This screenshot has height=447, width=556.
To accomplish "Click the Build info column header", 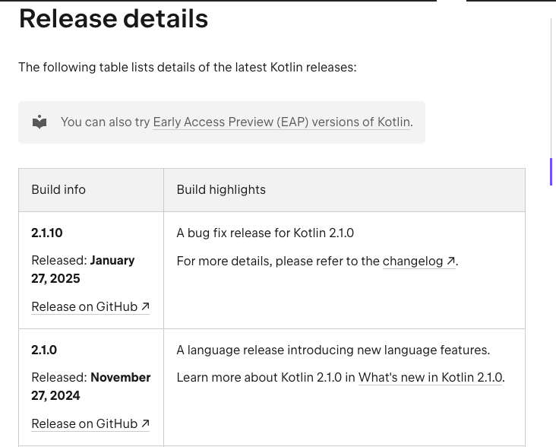I will click(58, 189).
